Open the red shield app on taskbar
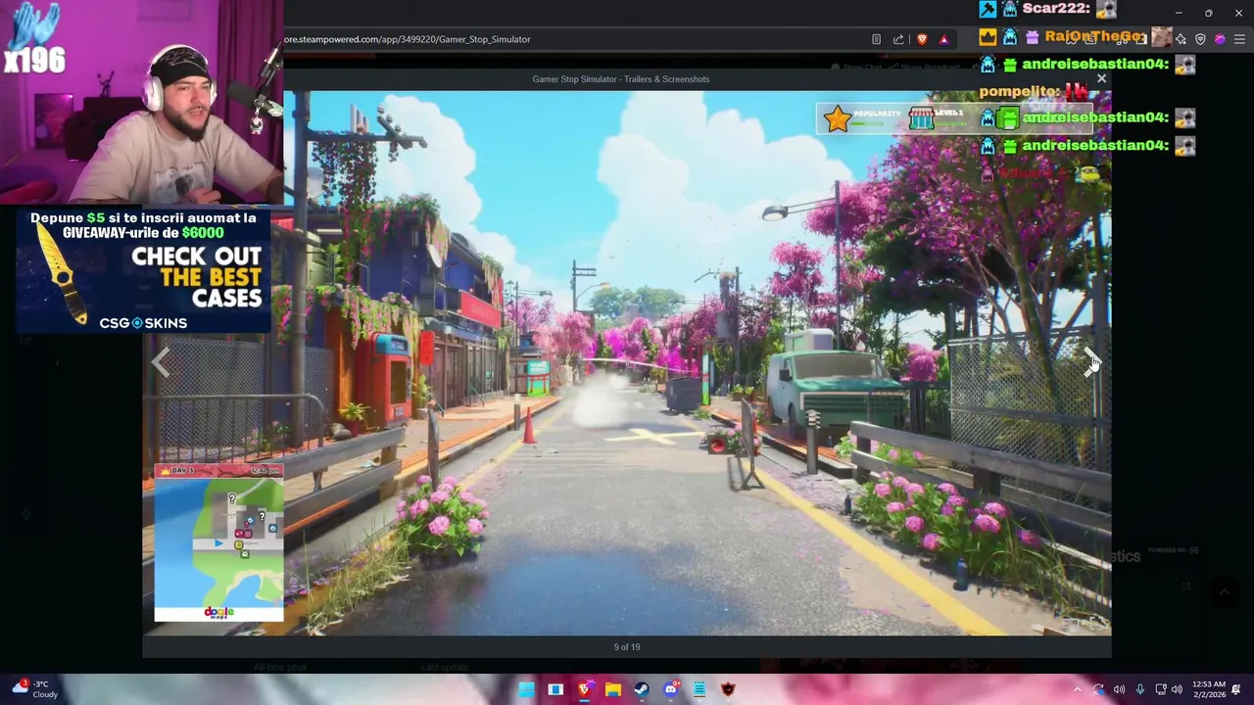The image size is (1254, 705). coord(728,689)
